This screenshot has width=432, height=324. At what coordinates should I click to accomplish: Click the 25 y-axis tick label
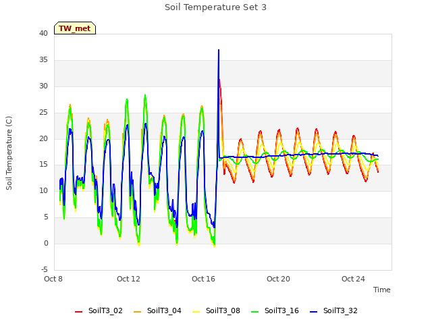[43, 113]
